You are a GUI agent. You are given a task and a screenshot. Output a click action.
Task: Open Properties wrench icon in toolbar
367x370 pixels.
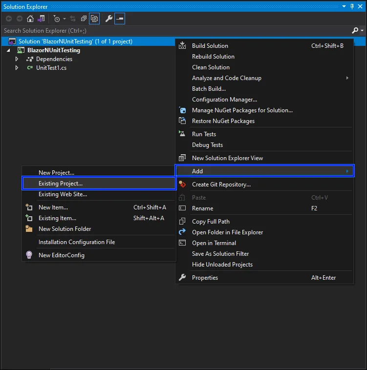pos(109,19)
